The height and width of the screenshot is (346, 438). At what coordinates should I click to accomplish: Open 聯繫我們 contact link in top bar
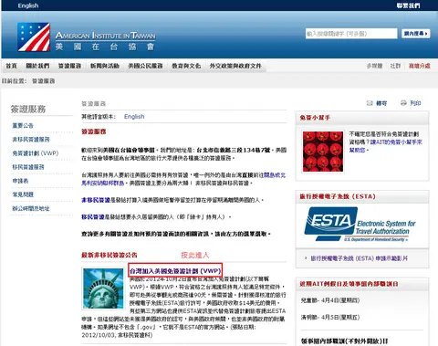(409, 5)
